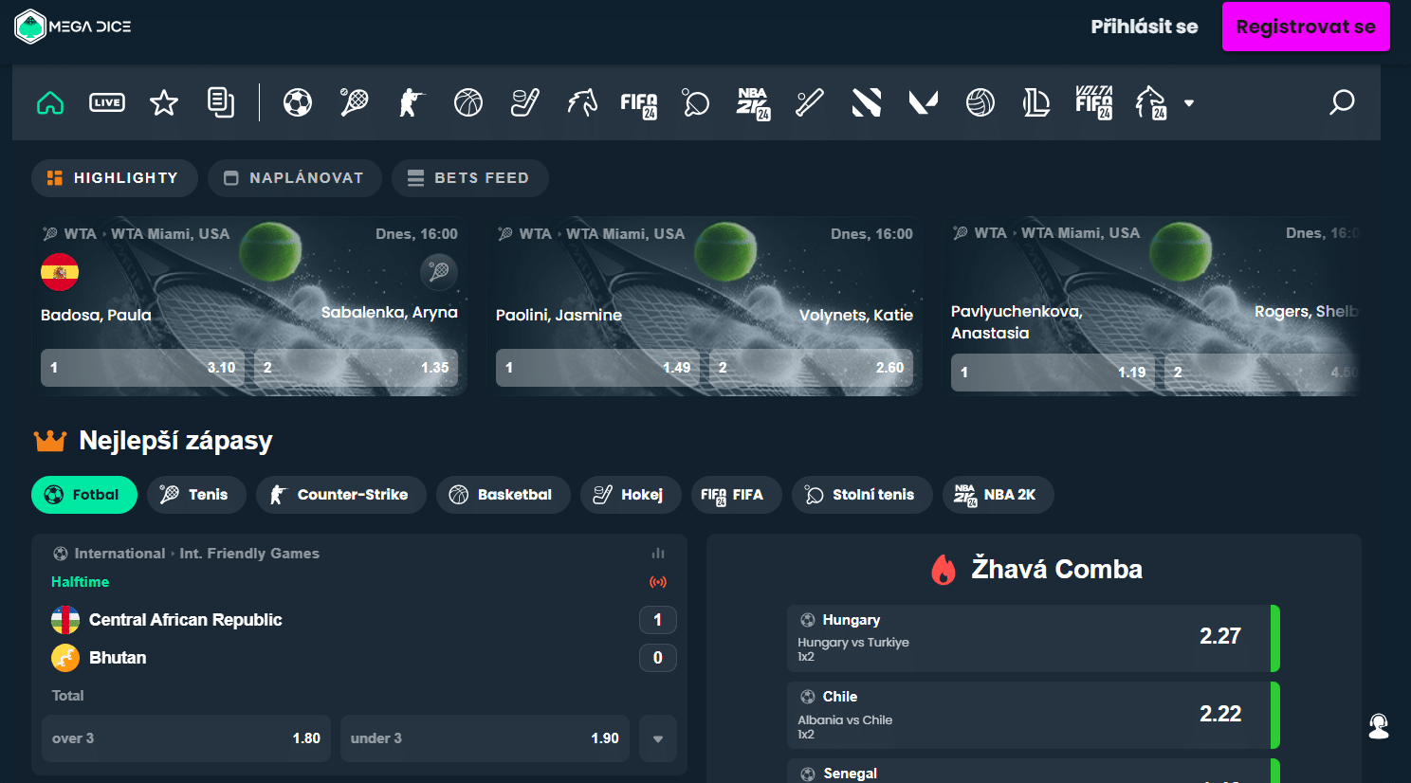Screen dimensions: 1411x783
Task: Add Hungary 2.27 combo selection
Action: tap(1034, 638)
